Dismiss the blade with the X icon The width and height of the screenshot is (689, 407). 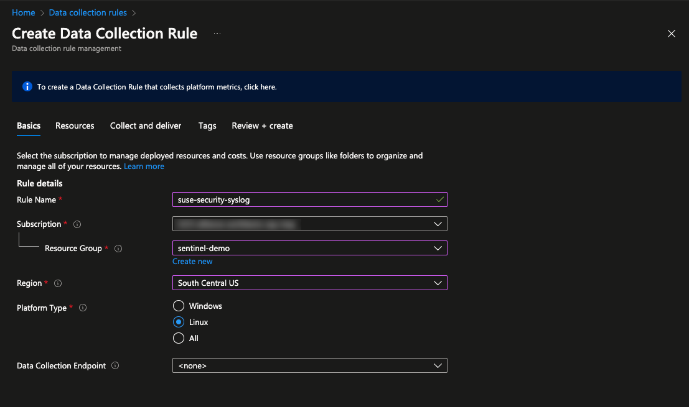click(671, 34)
